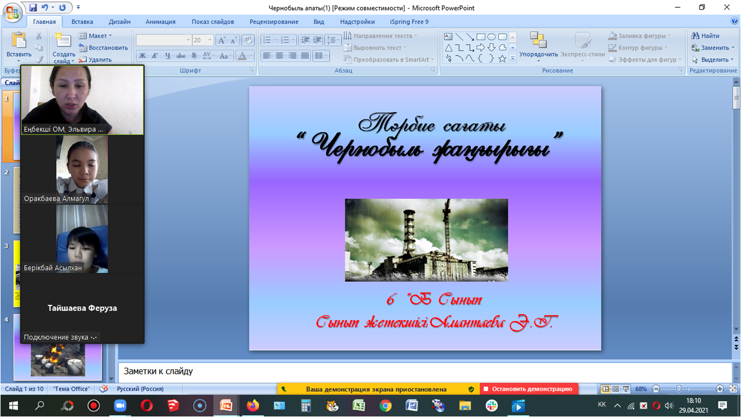741x417 pixels.
Task: Click the Office button logo
Action: [x=12, y=13]
